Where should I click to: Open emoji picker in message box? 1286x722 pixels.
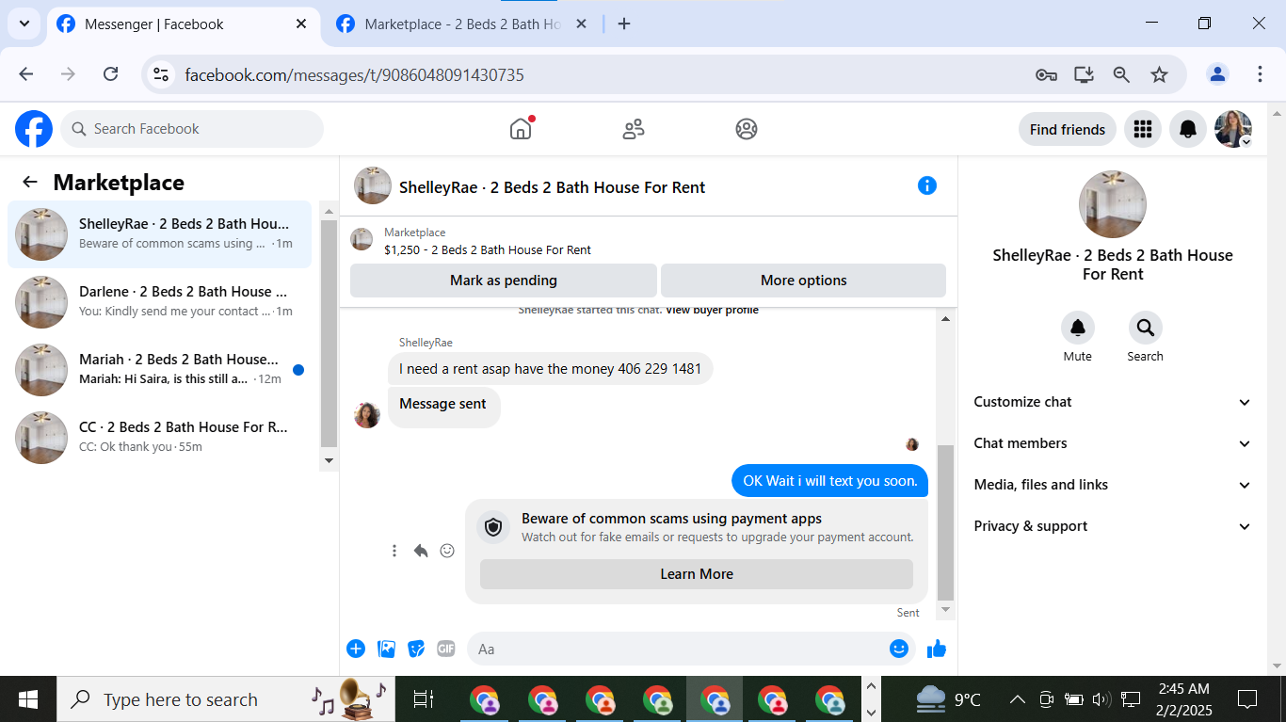[899, 649]
